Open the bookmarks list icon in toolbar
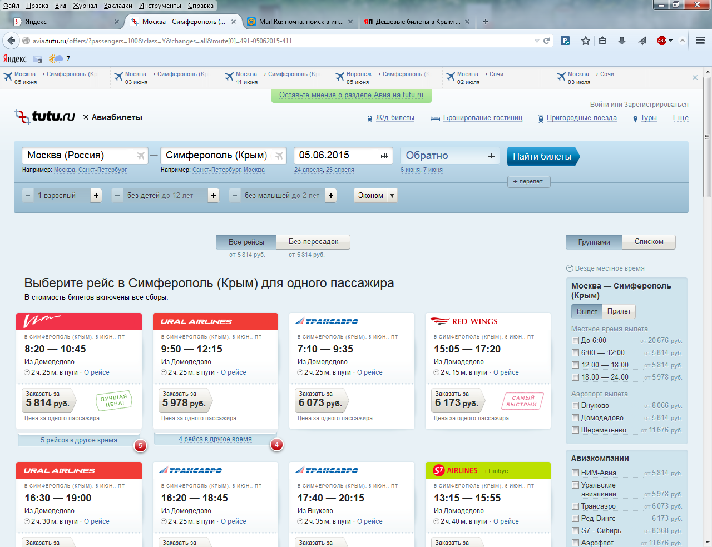Screen dimensions: 712x547 click(x=602, y=41)
